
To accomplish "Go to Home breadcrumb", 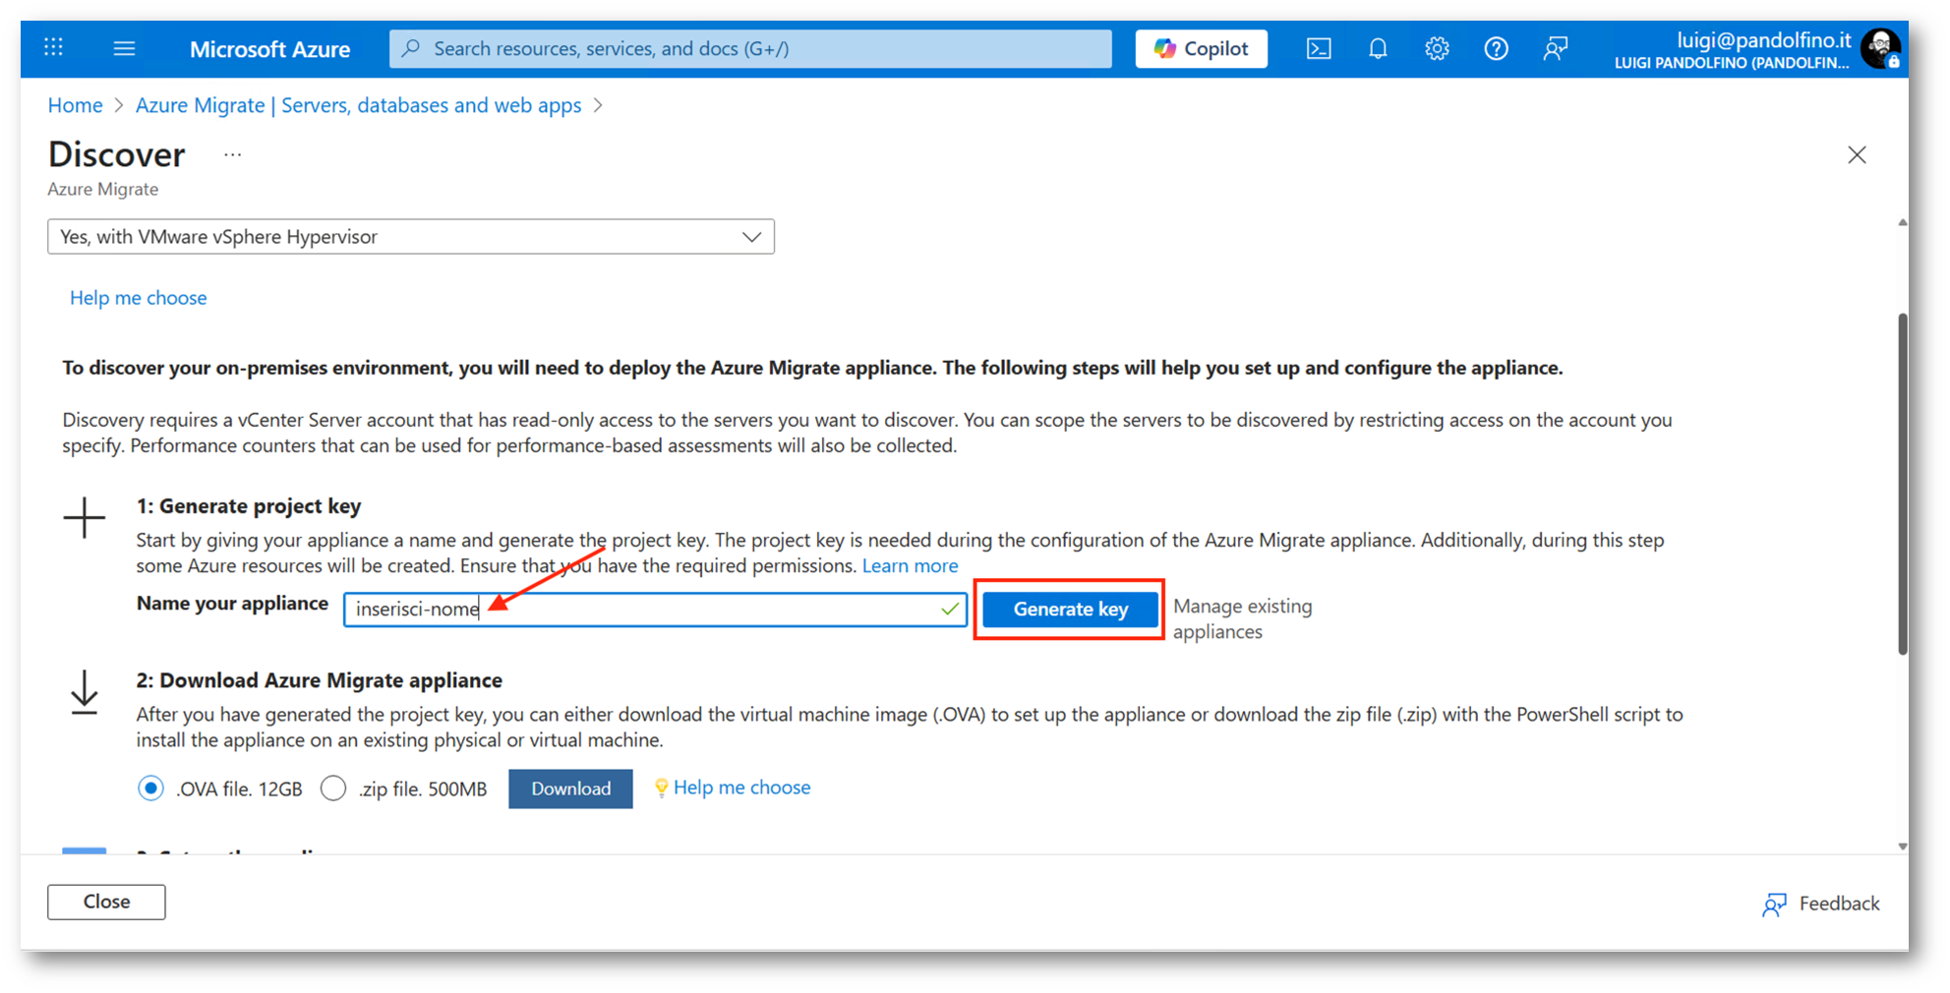I will [75, 105].
